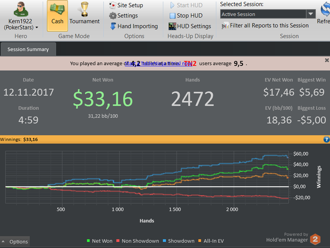
Task: Open Site Setup options
Action: click(x=126, y=5)
